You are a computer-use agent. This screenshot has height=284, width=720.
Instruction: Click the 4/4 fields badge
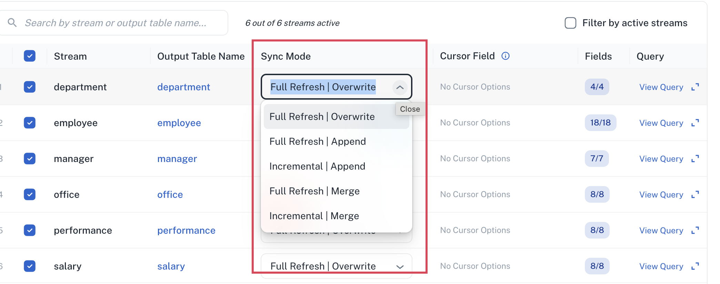597,87
